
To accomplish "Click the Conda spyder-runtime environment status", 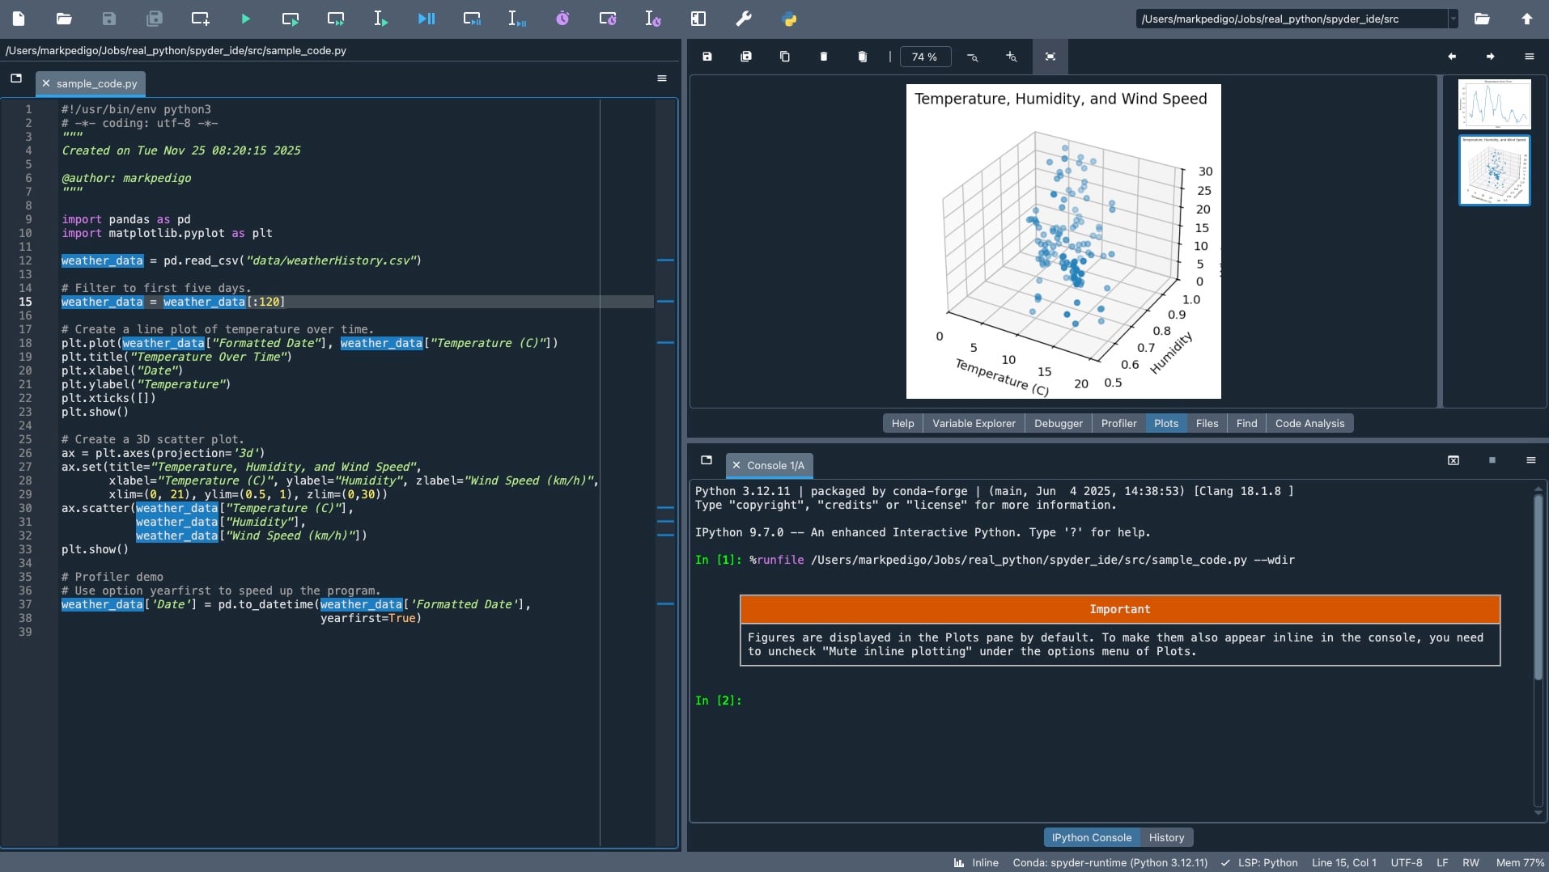I will tap(1110, 862).
